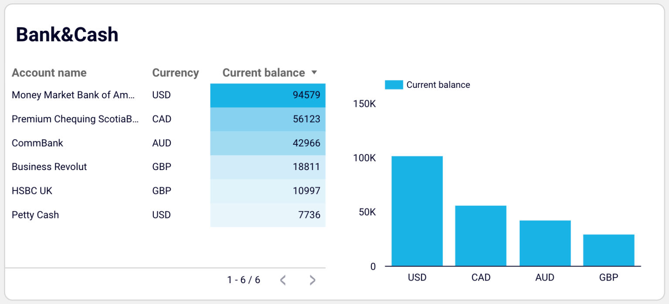Click the HSBC UK account link

click(30, 190)
